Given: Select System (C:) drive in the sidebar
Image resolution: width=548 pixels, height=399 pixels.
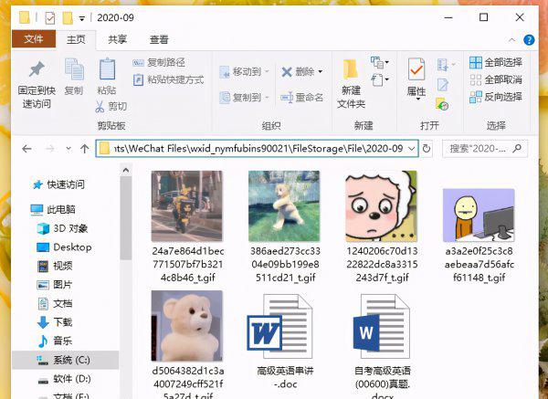Looking at the screenshot, I should 66,360.
